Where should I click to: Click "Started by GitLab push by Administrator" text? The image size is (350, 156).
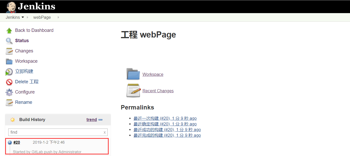click(x=47, y=152)
